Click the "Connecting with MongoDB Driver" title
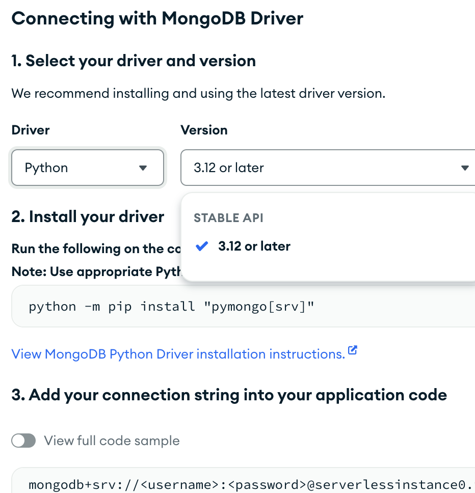The image size is (475, 493). [157, 19]
